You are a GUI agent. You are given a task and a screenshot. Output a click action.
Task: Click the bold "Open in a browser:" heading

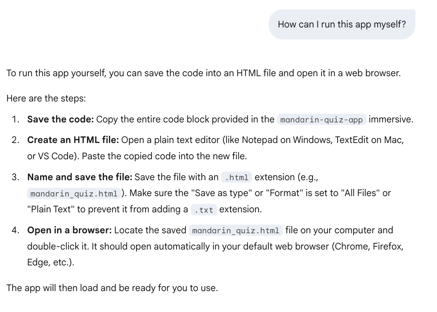point(69,230)
